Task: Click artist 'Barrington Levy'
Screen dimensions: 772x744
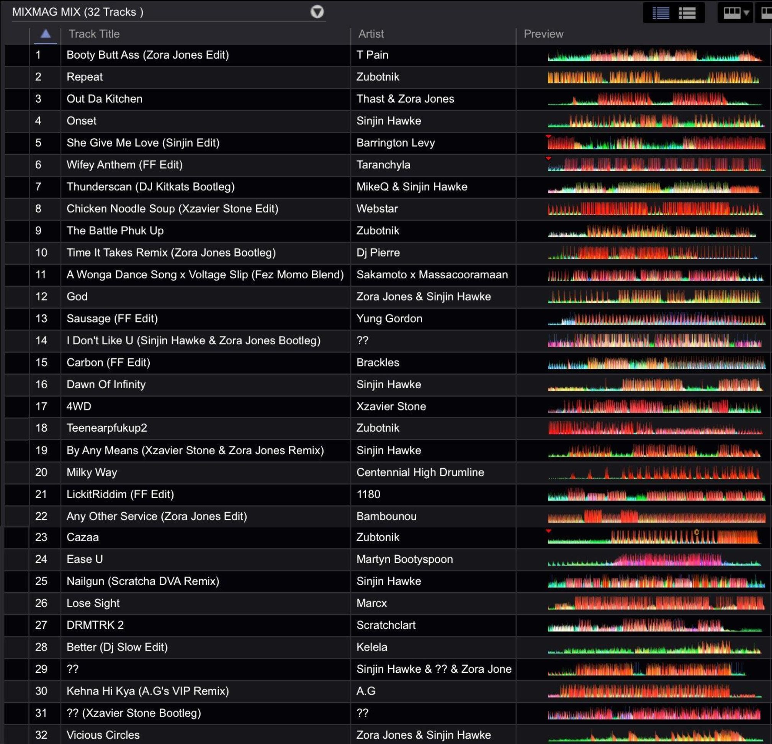Action: 396,143
